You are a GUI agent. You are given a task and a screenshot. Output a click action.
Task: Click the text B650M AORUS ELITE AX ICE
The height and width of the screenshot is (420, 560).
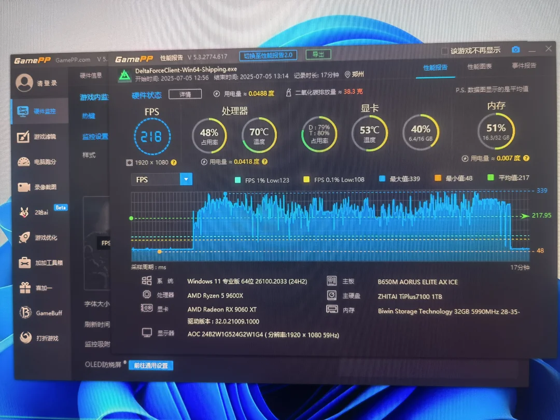[x=417, y=282]
